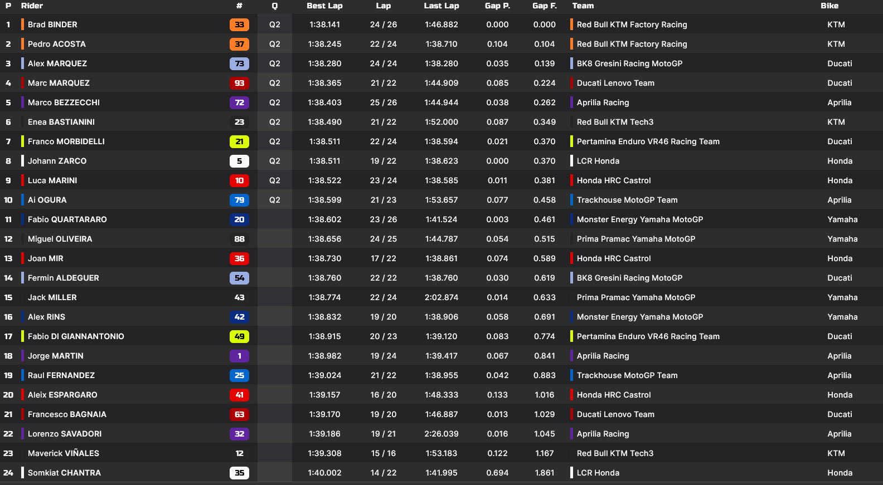Sort by the Best Lap column header
The height and width of the screenshot is (485, 883).
(324, 6)
